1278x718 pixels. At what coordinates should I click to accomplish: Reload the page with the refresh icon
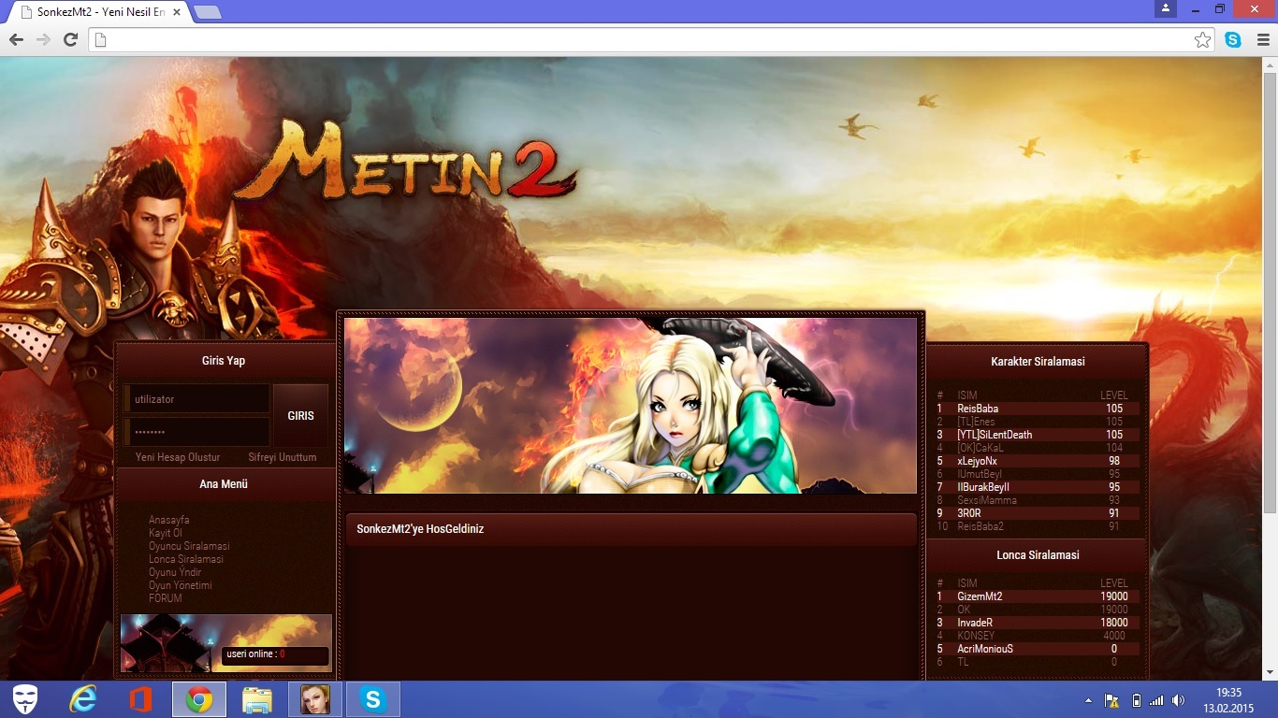70,39
